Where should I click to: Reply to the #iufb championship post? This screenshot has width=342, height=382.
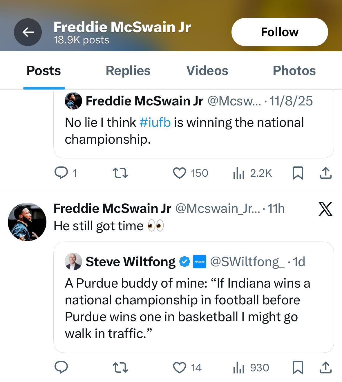coord(61,173)
